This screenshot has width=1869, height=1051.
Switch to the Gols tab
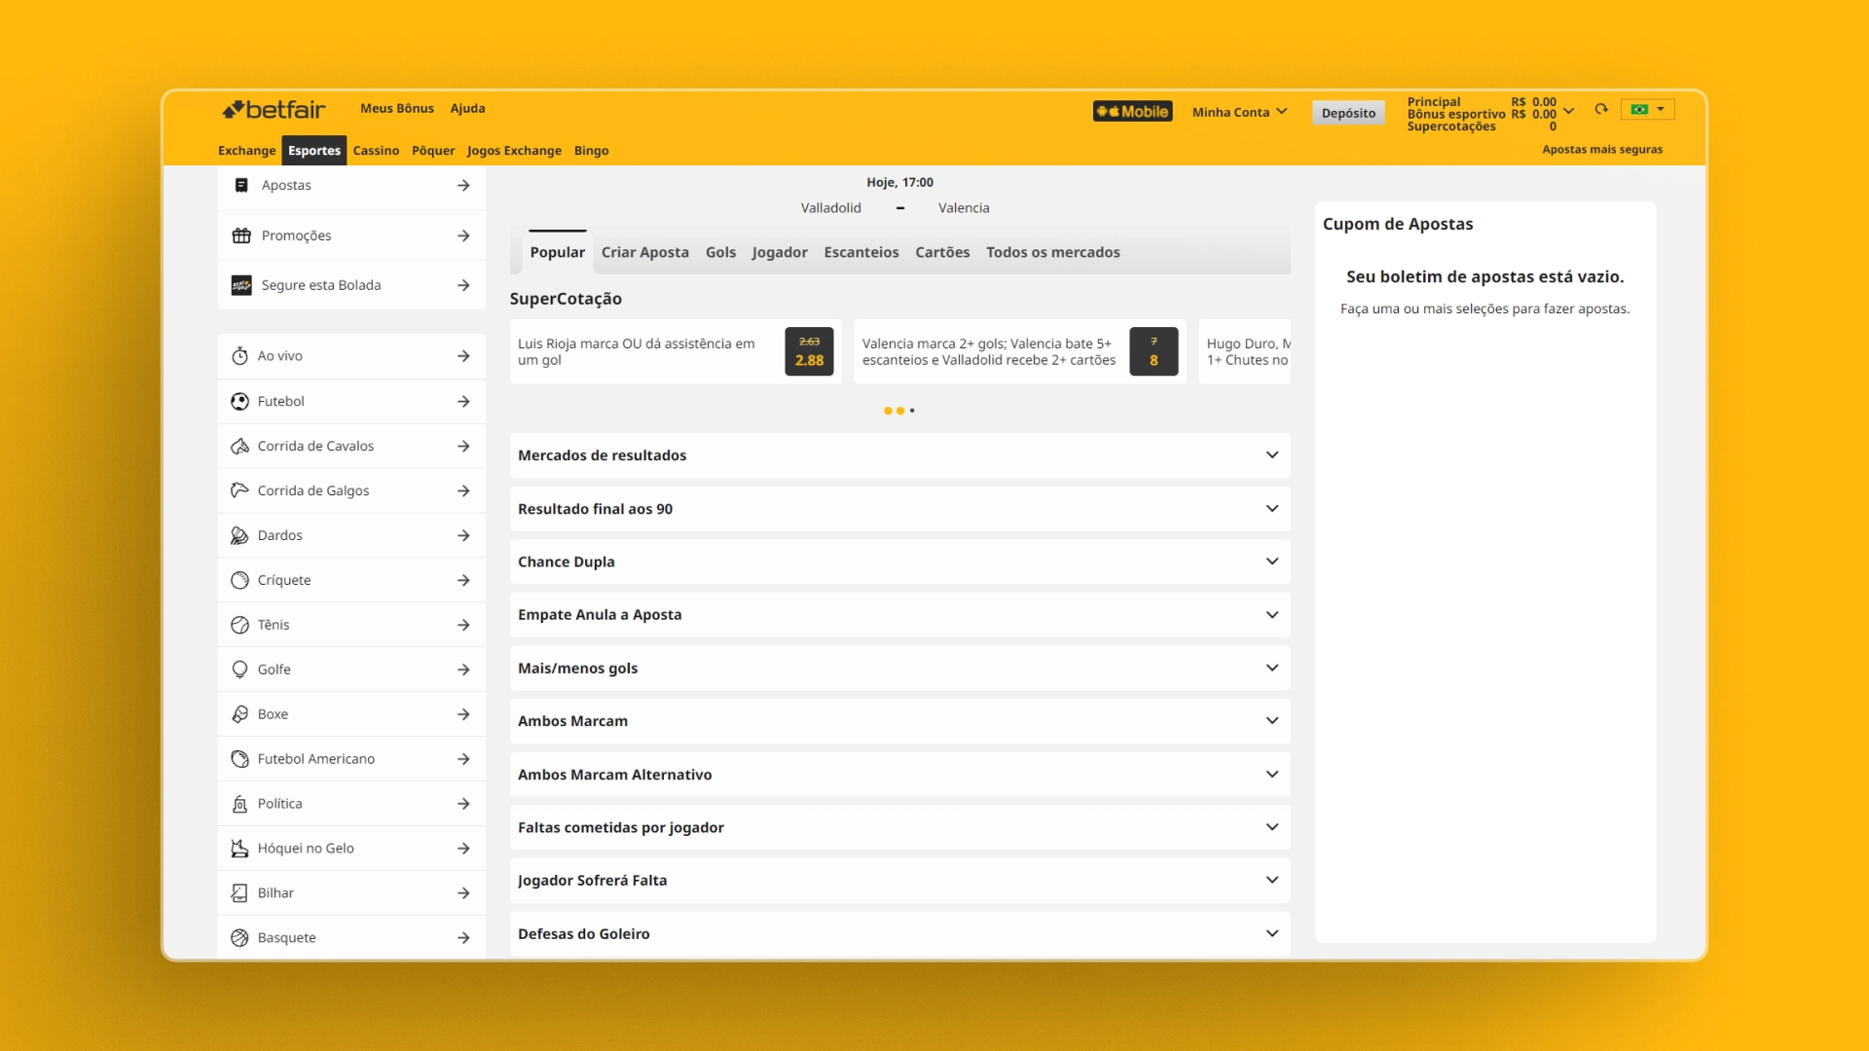point(720,252)
